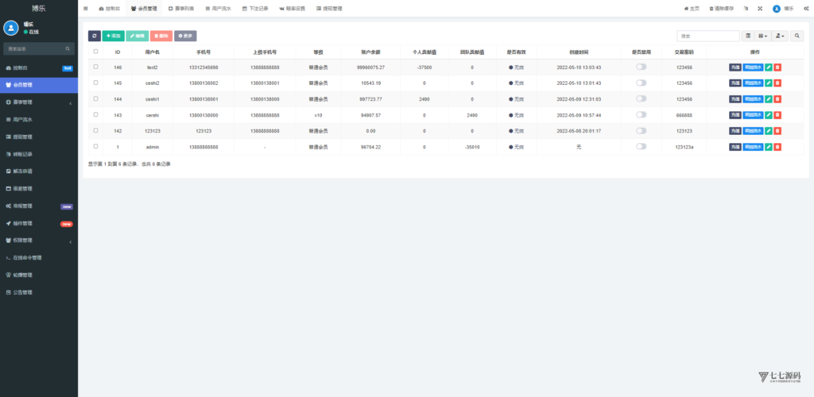Toggle the sidebar with the hamburger icon
Viewport: 814px width, 397px height.
(86, 8)
